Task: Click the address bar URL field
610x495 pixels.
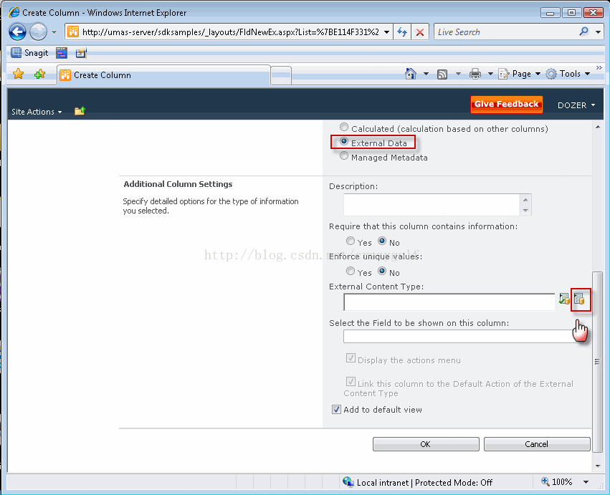Action: click(x=229, y=32)
